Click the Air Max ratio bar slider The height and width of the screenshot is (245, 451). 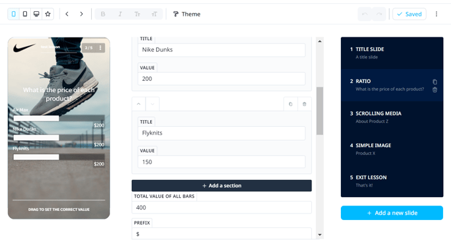pyautogui.click(x=59, y=118)
